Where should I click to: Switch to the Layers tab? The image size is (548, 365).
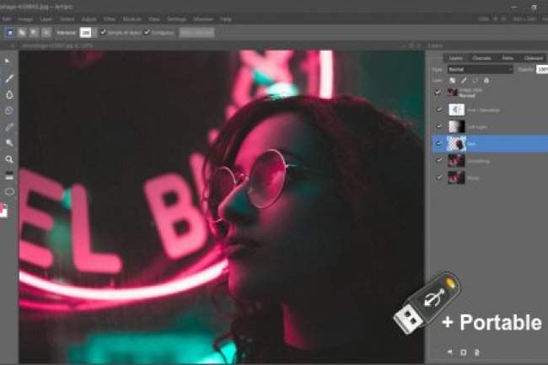[x=456, y=58]
